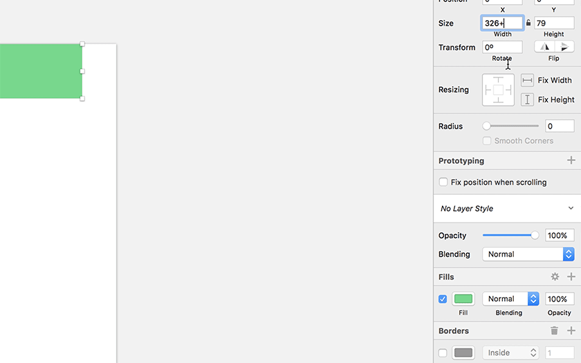
Task: Enable the Fix Width resizing option
Action: 527,80
